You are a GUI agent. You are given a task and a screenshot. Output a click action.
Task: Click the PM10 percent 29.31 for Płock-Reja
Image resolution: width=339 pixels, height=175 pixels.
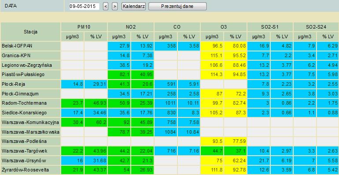pyautogui.click(x=96, y=84)
